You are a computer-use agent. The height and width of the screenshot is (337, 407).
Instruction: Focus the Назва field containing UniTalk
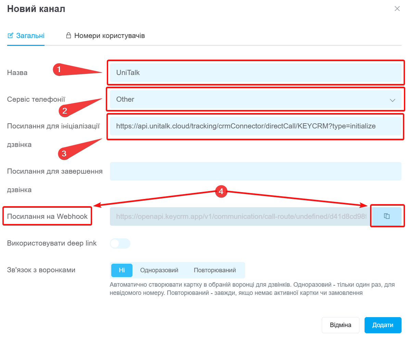pyautogui.click(x=255, y=73)
